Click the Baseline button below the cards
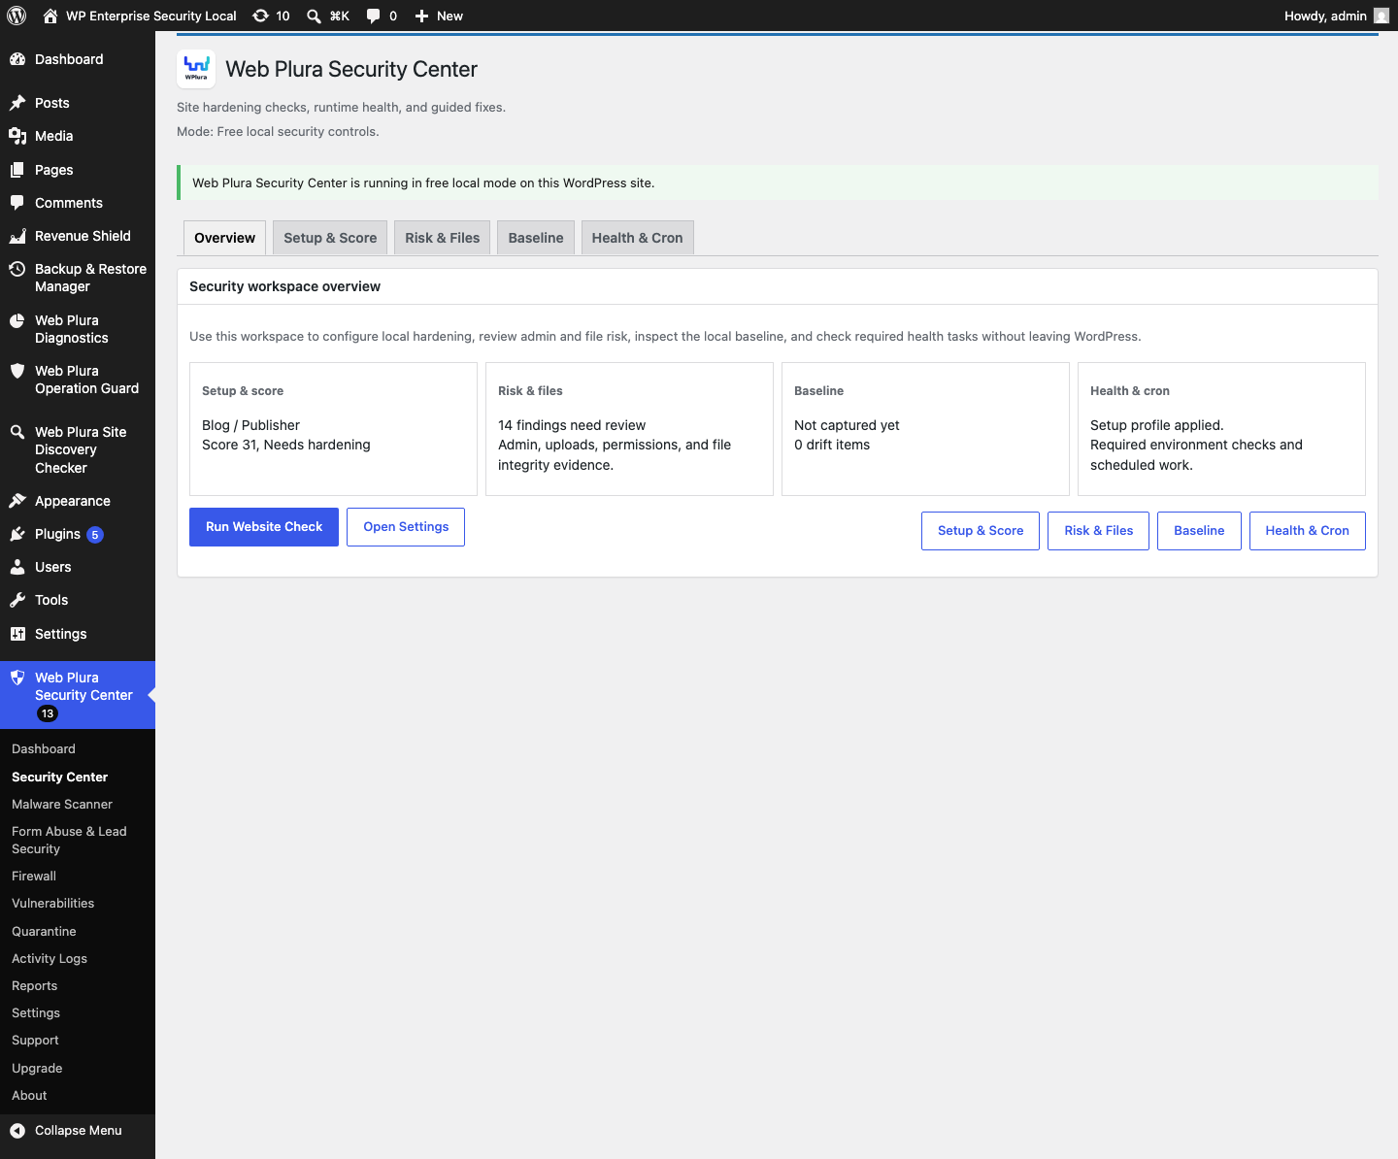 (x=1199, y=531)
